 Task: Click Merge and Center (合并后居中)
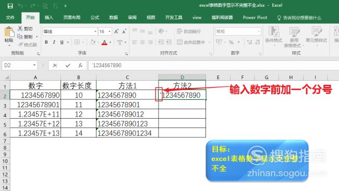click(191, 42)
